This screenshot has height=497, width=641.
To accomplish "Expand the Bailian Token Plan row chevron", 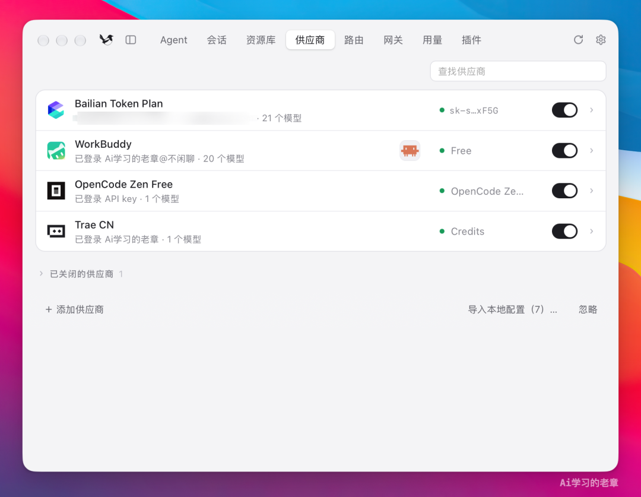I will [x=592, y=110].
